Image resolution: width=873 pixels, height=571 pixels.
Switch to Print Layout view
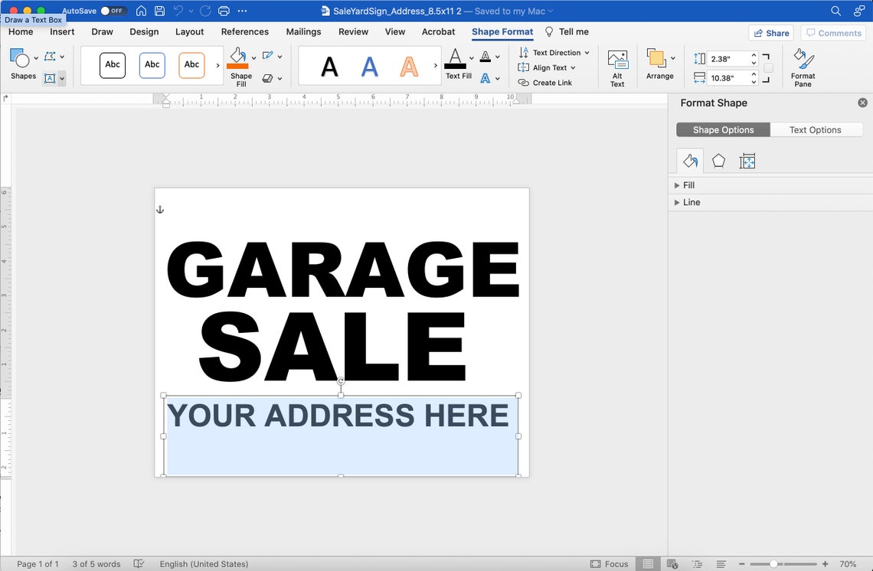(x=648, y=563)
